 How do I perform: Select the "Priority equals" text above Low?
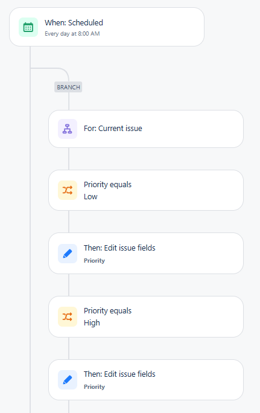point(107,185)
